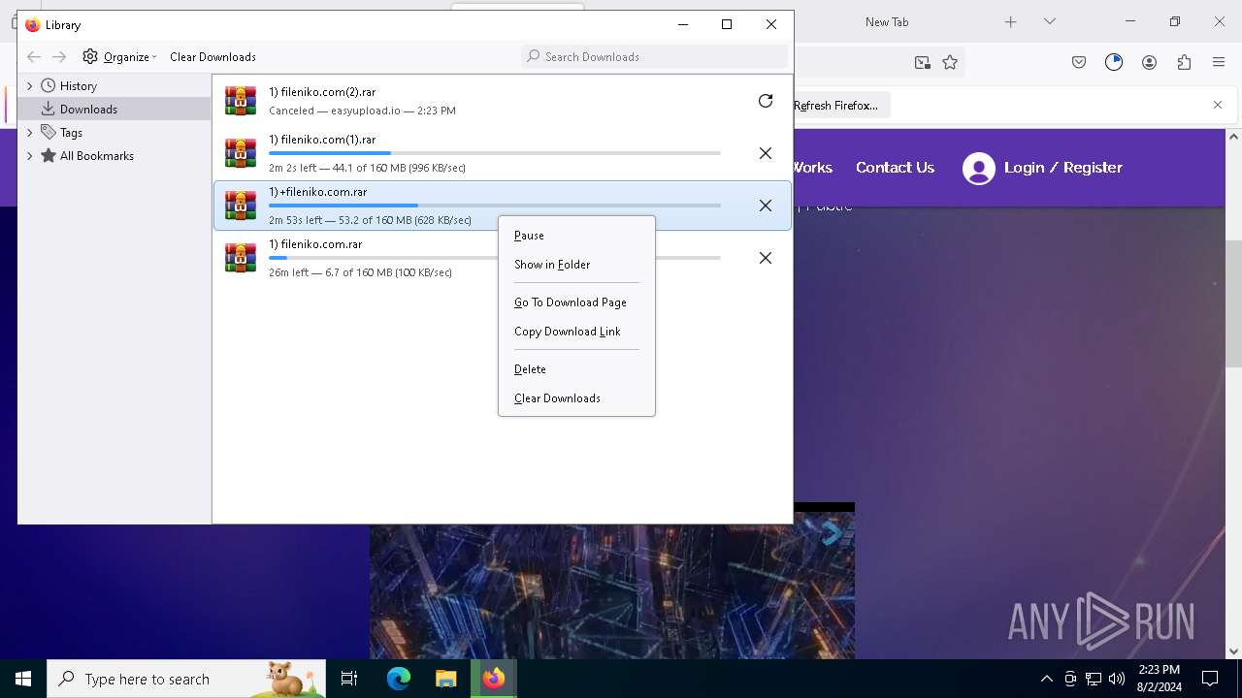Dismiss the Refresh Firefox notification bar
This screenshot has height=698, width=1242.
click(x=1218, y=105)
